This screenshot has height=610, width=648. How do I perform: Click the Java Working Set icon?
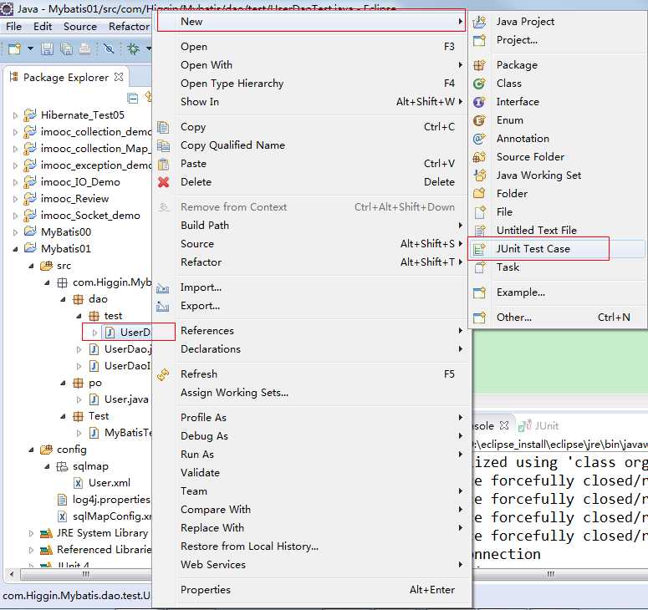479,175
